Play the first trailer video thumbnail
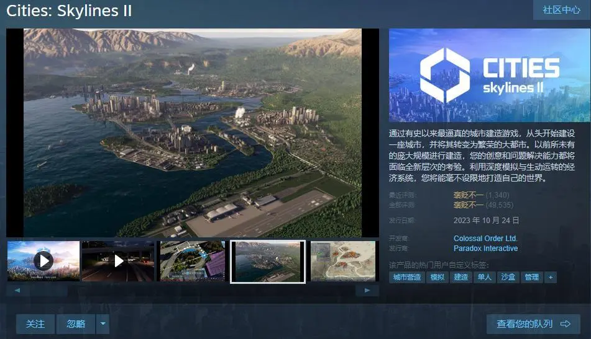Image resolution: width=591 pixels, height=339 pixels. 44,261
